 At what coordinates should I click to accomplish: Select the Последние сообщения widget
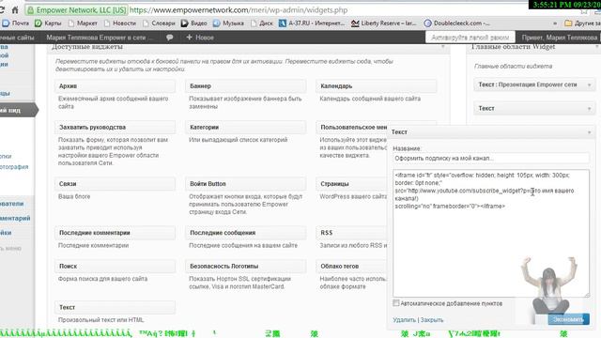[x=246, y=233]
